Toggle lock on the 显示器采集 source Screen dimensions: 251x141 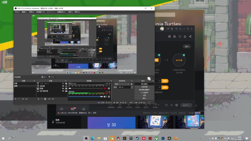pyautogui.click(x=66, y=91)
